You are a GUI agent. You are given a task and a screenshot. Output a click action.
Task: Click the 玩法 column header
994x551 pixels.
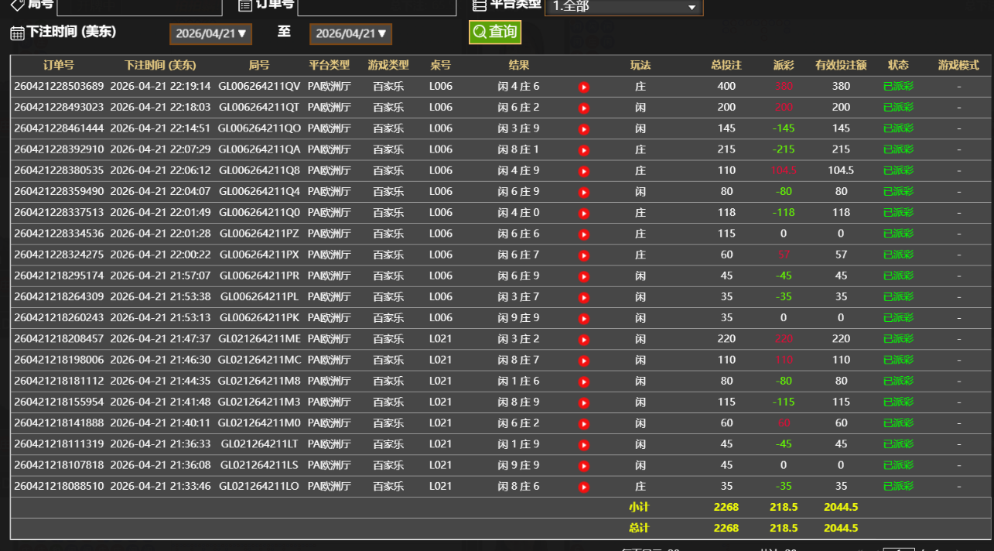pos(640,65)
